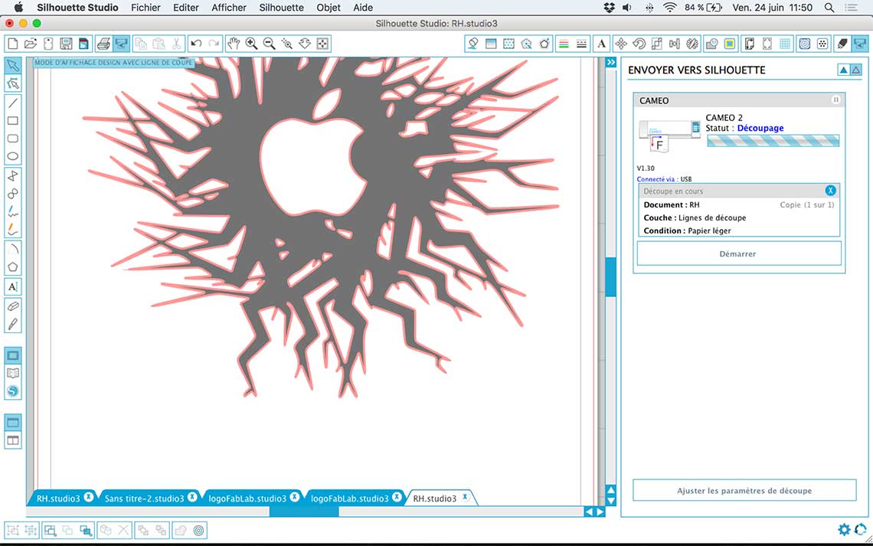873x546 pixels.
Task: Open the Line Color panel with the colored-lines icon
Action: pyautogui.click(x=564, y=44)
